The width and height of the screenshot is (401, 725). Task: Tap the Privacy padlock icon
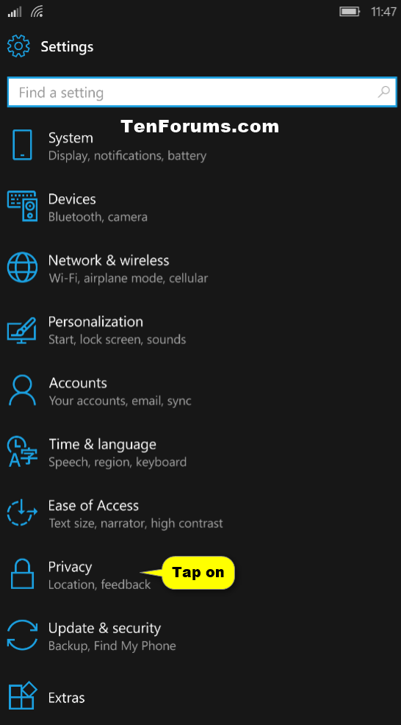click(x=22, y=574)
